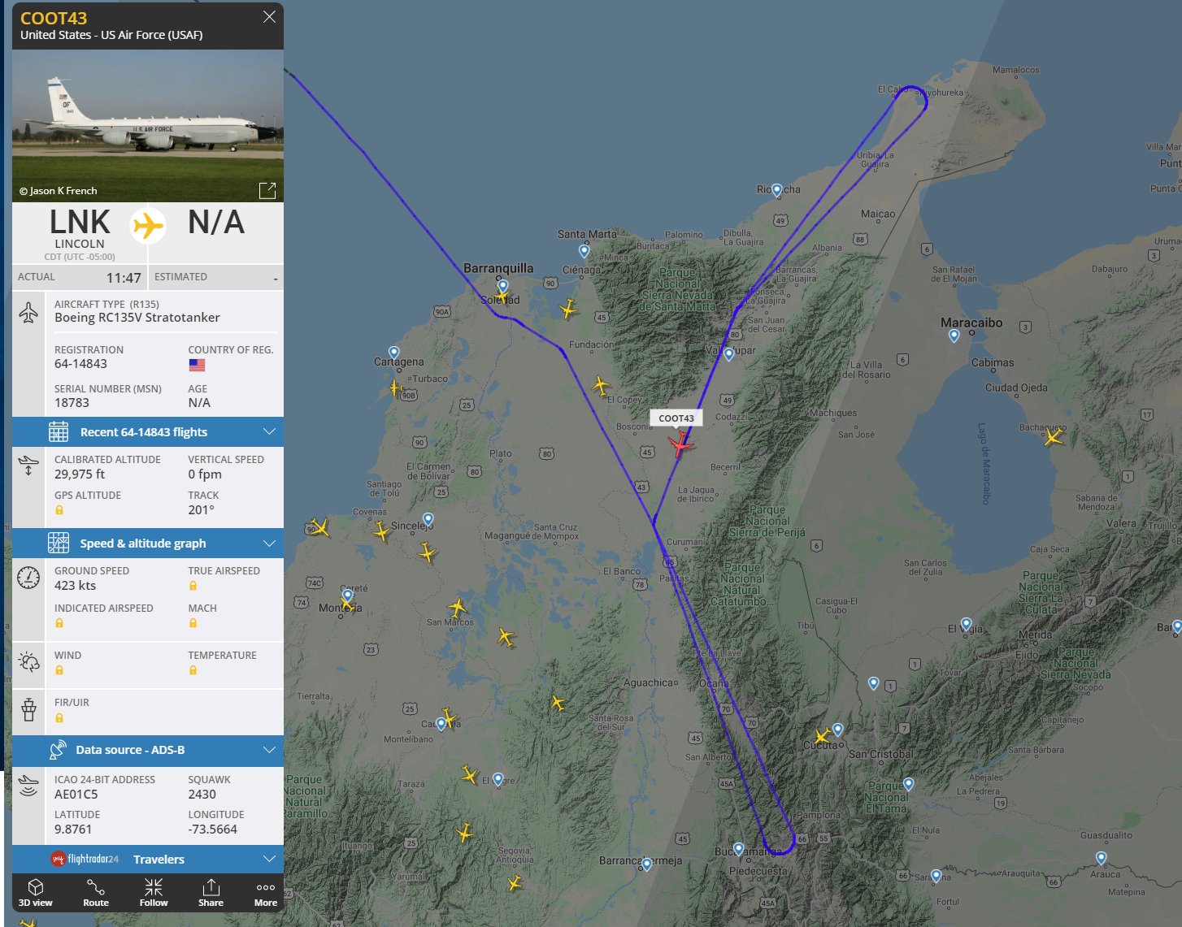1182x927 pixels.
Task: Enlarge the aircraft photo with expand icon
Action: [x=267, y=190]
